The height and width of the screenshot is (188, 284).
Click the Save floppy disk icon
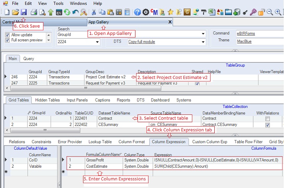(24, 12)
